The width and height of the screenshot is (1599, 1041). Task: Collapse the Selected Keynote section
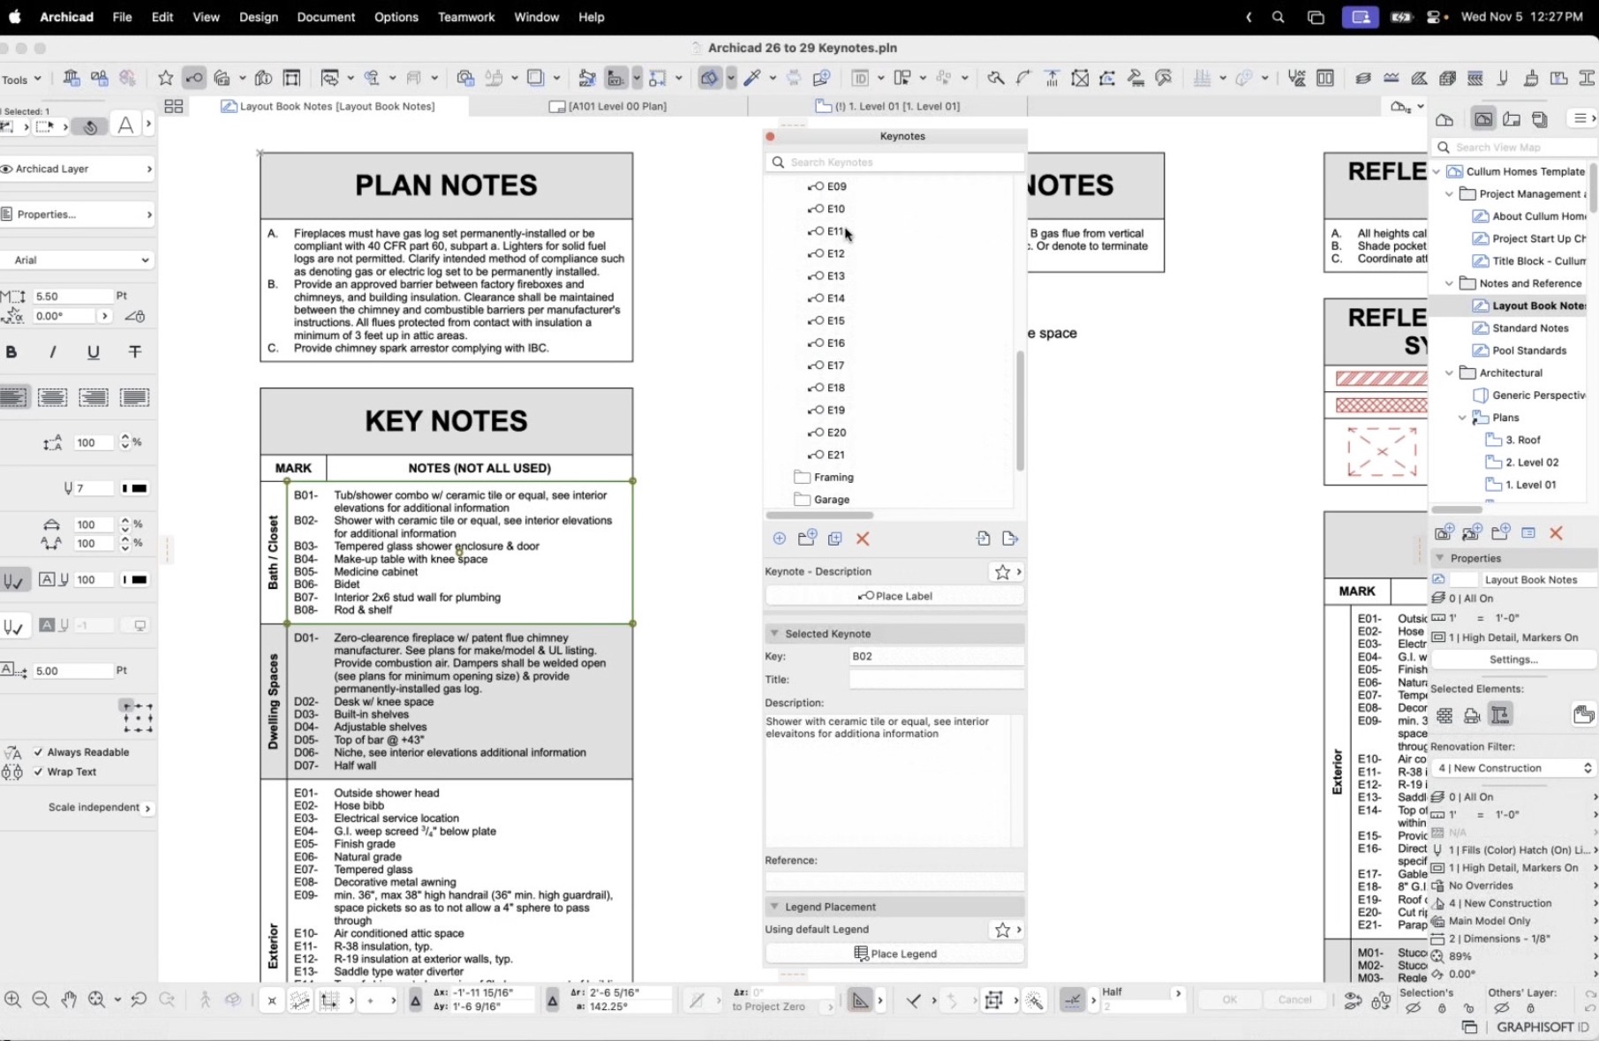click(x=774, y=634)
